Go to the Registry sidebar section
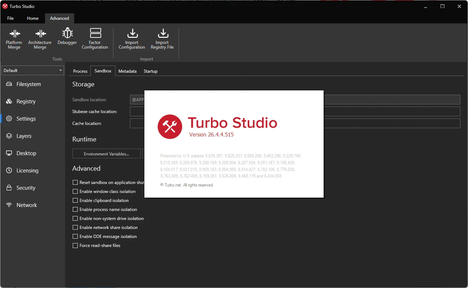468x288 pixels. coord(26,102)
